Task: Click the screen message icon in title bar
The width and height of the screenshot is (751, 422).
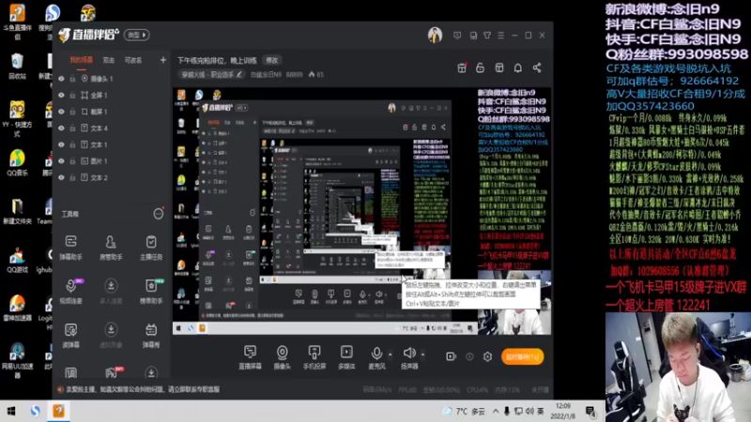Action: 457,36
